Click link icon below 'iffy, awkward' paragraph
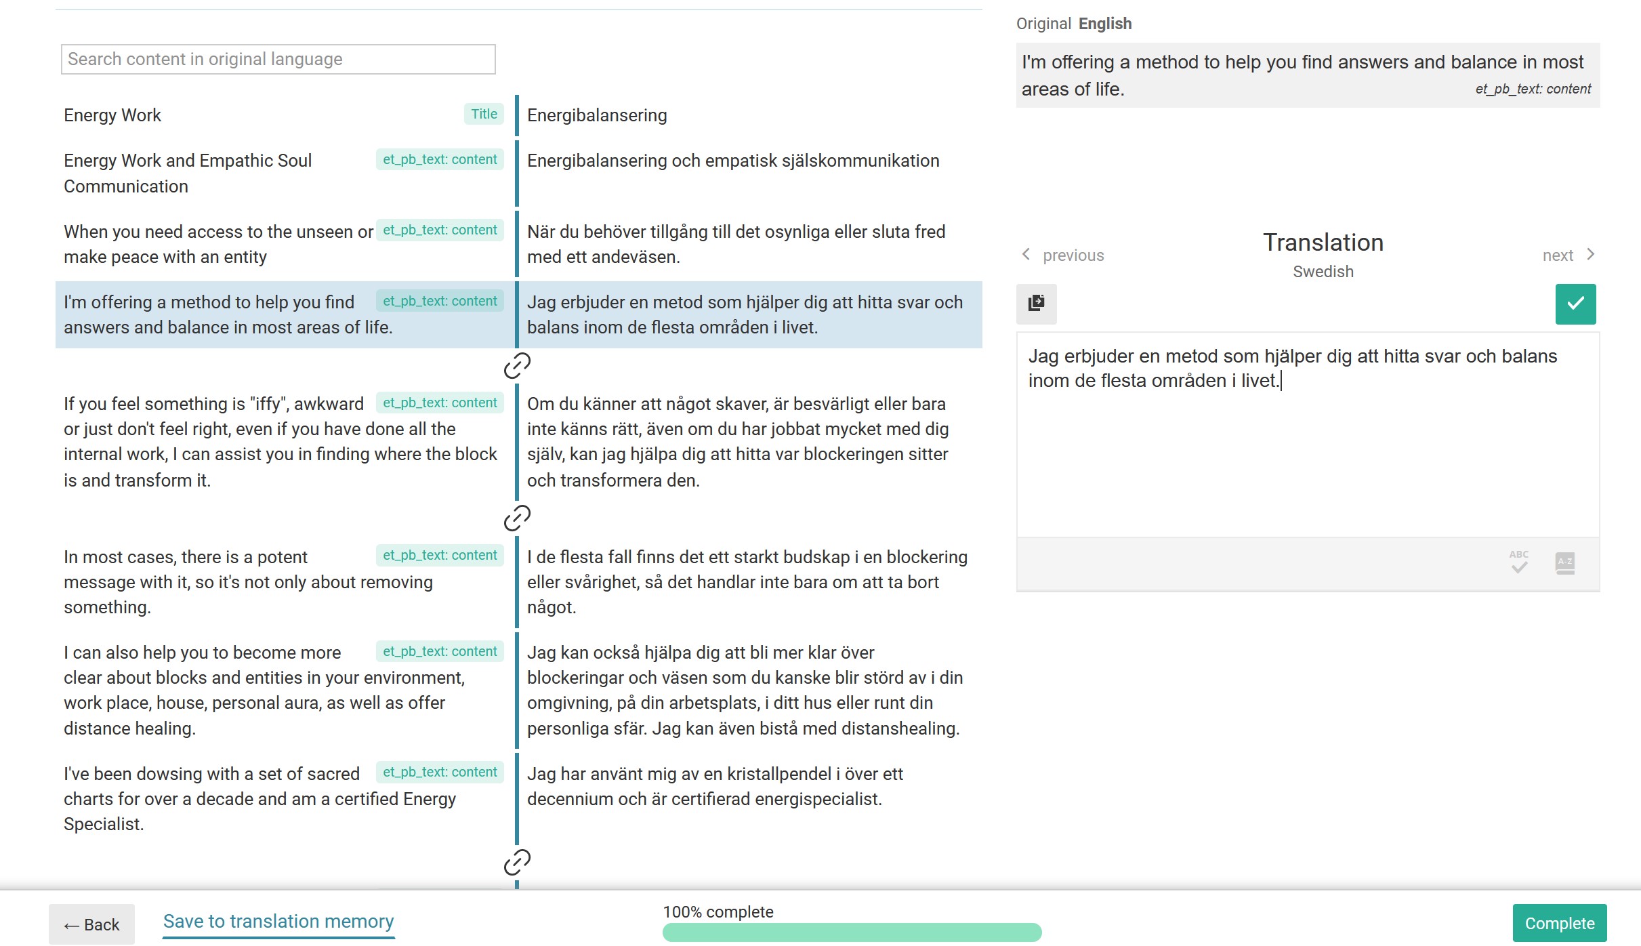Viewport: 1641px width, 946px height. pyautogui.click(x=517, y=518)
